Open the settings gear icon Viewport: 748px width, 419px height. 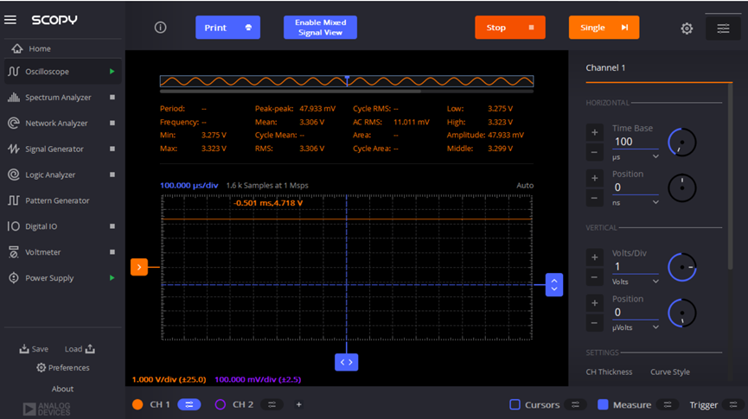(687, 29)
